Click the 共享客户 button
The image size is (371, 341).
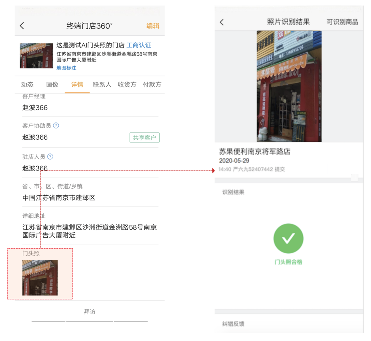coord(144,137)
